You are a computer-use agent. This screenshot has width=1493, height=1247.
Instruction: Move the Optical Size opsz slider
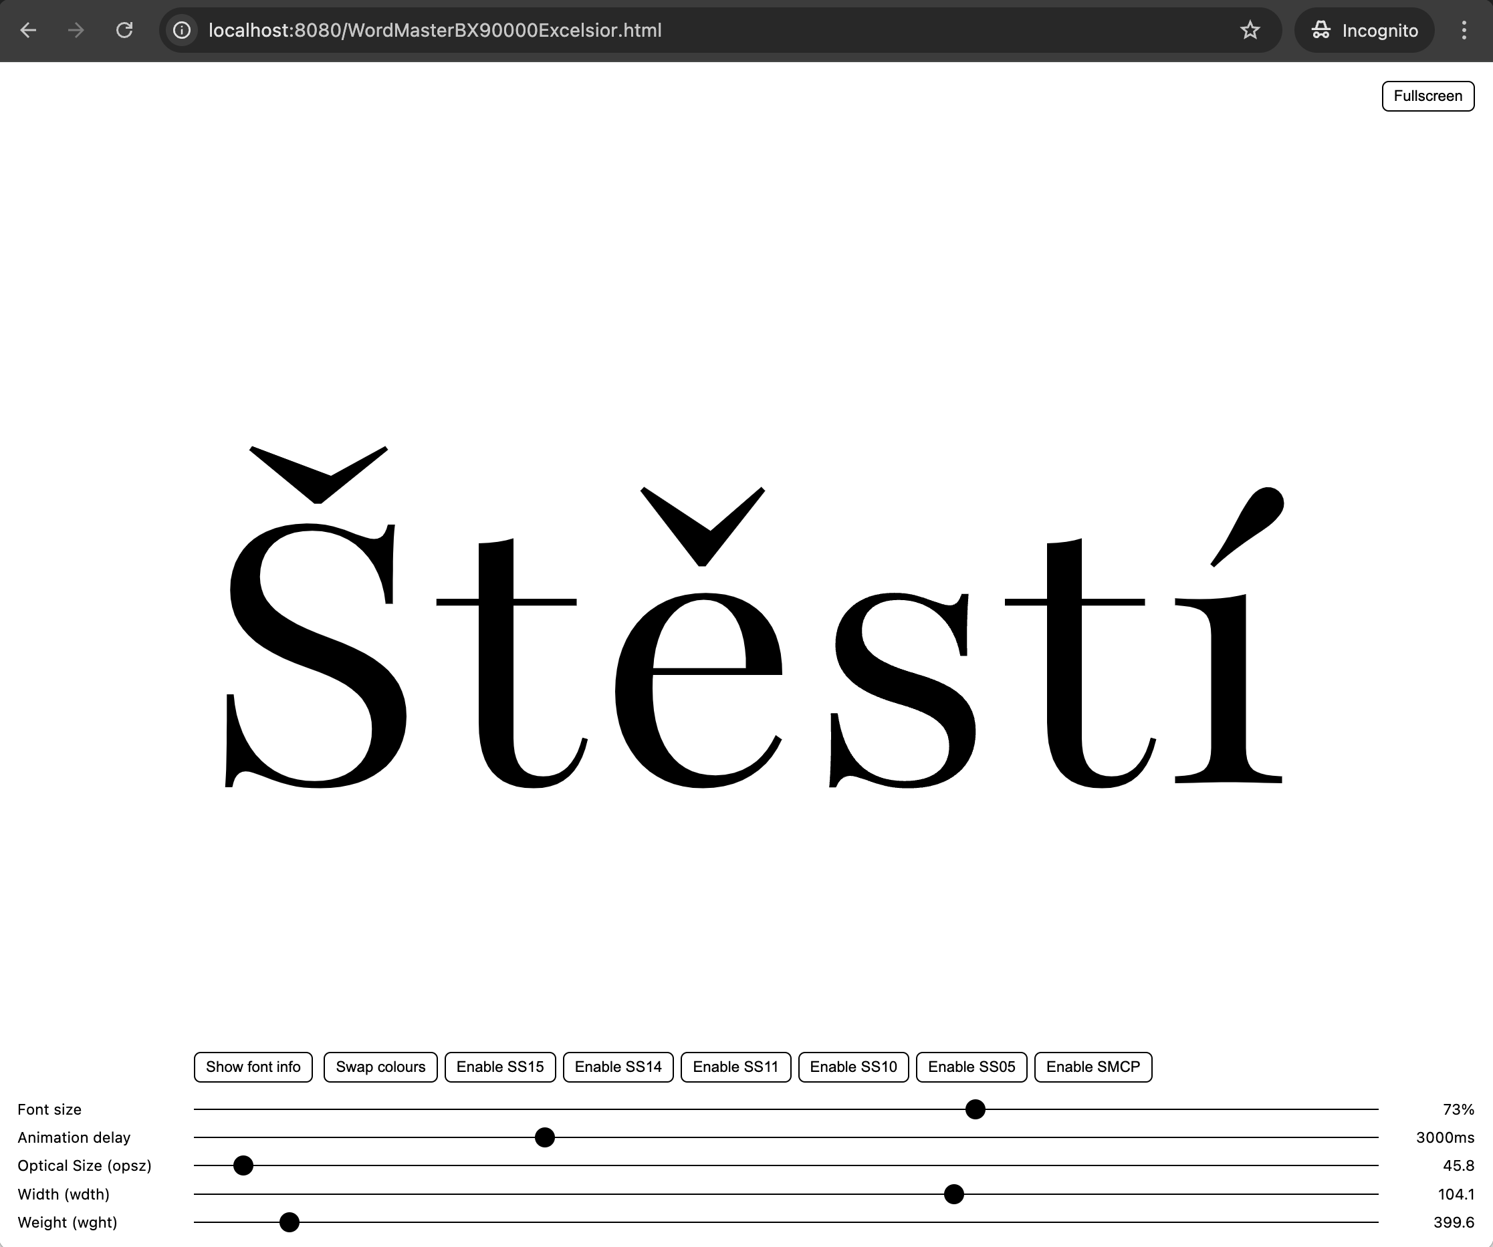click(244, 1165)
